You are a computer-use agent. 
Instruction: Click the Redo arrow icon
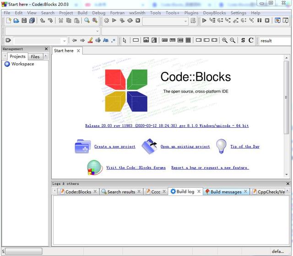pos(50,20)
